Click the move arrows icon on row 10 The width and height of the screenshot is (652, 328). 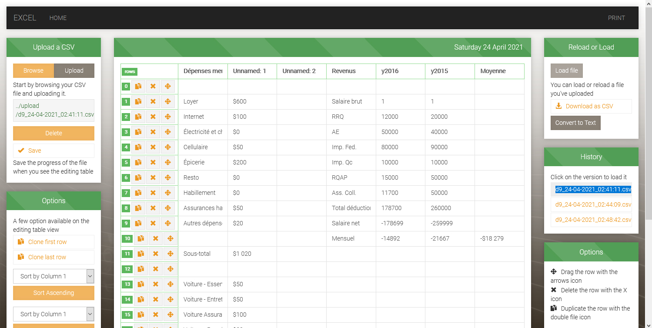[x=171, y=239]
